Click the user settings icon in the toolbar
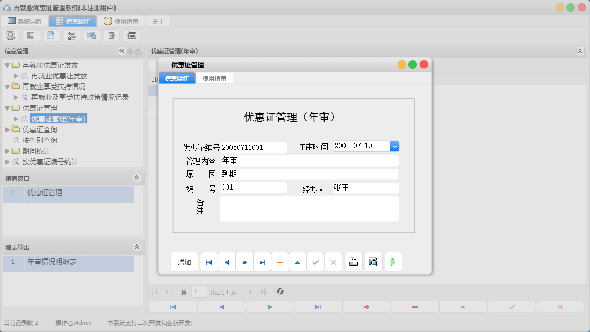 tap(71, 35)
